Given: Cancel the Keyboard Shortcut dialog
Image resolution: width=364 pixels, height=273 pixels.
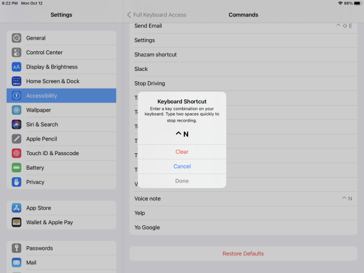Looking at the screenshot, I should click(x=182, y=167).
